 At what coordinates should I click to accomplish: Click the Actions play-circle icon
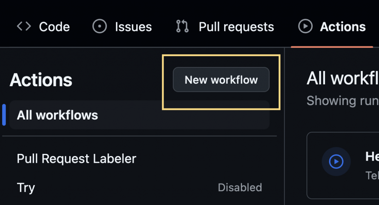[305, 27]
